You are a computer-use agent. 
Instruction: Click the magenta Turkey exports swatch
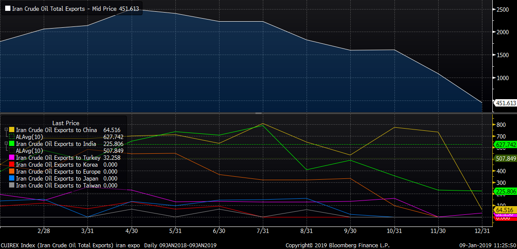tap(12, 158)
